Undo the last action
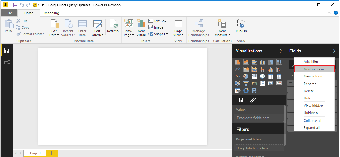This screenshot has height=157, width=340. click(x=22, y=5)
